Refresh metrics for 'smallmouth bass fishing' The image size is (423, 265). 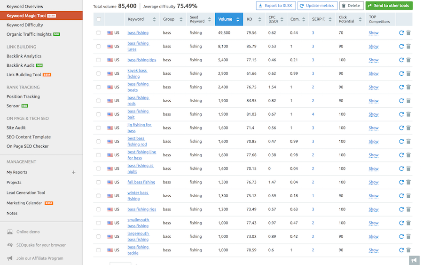[401, 223]
